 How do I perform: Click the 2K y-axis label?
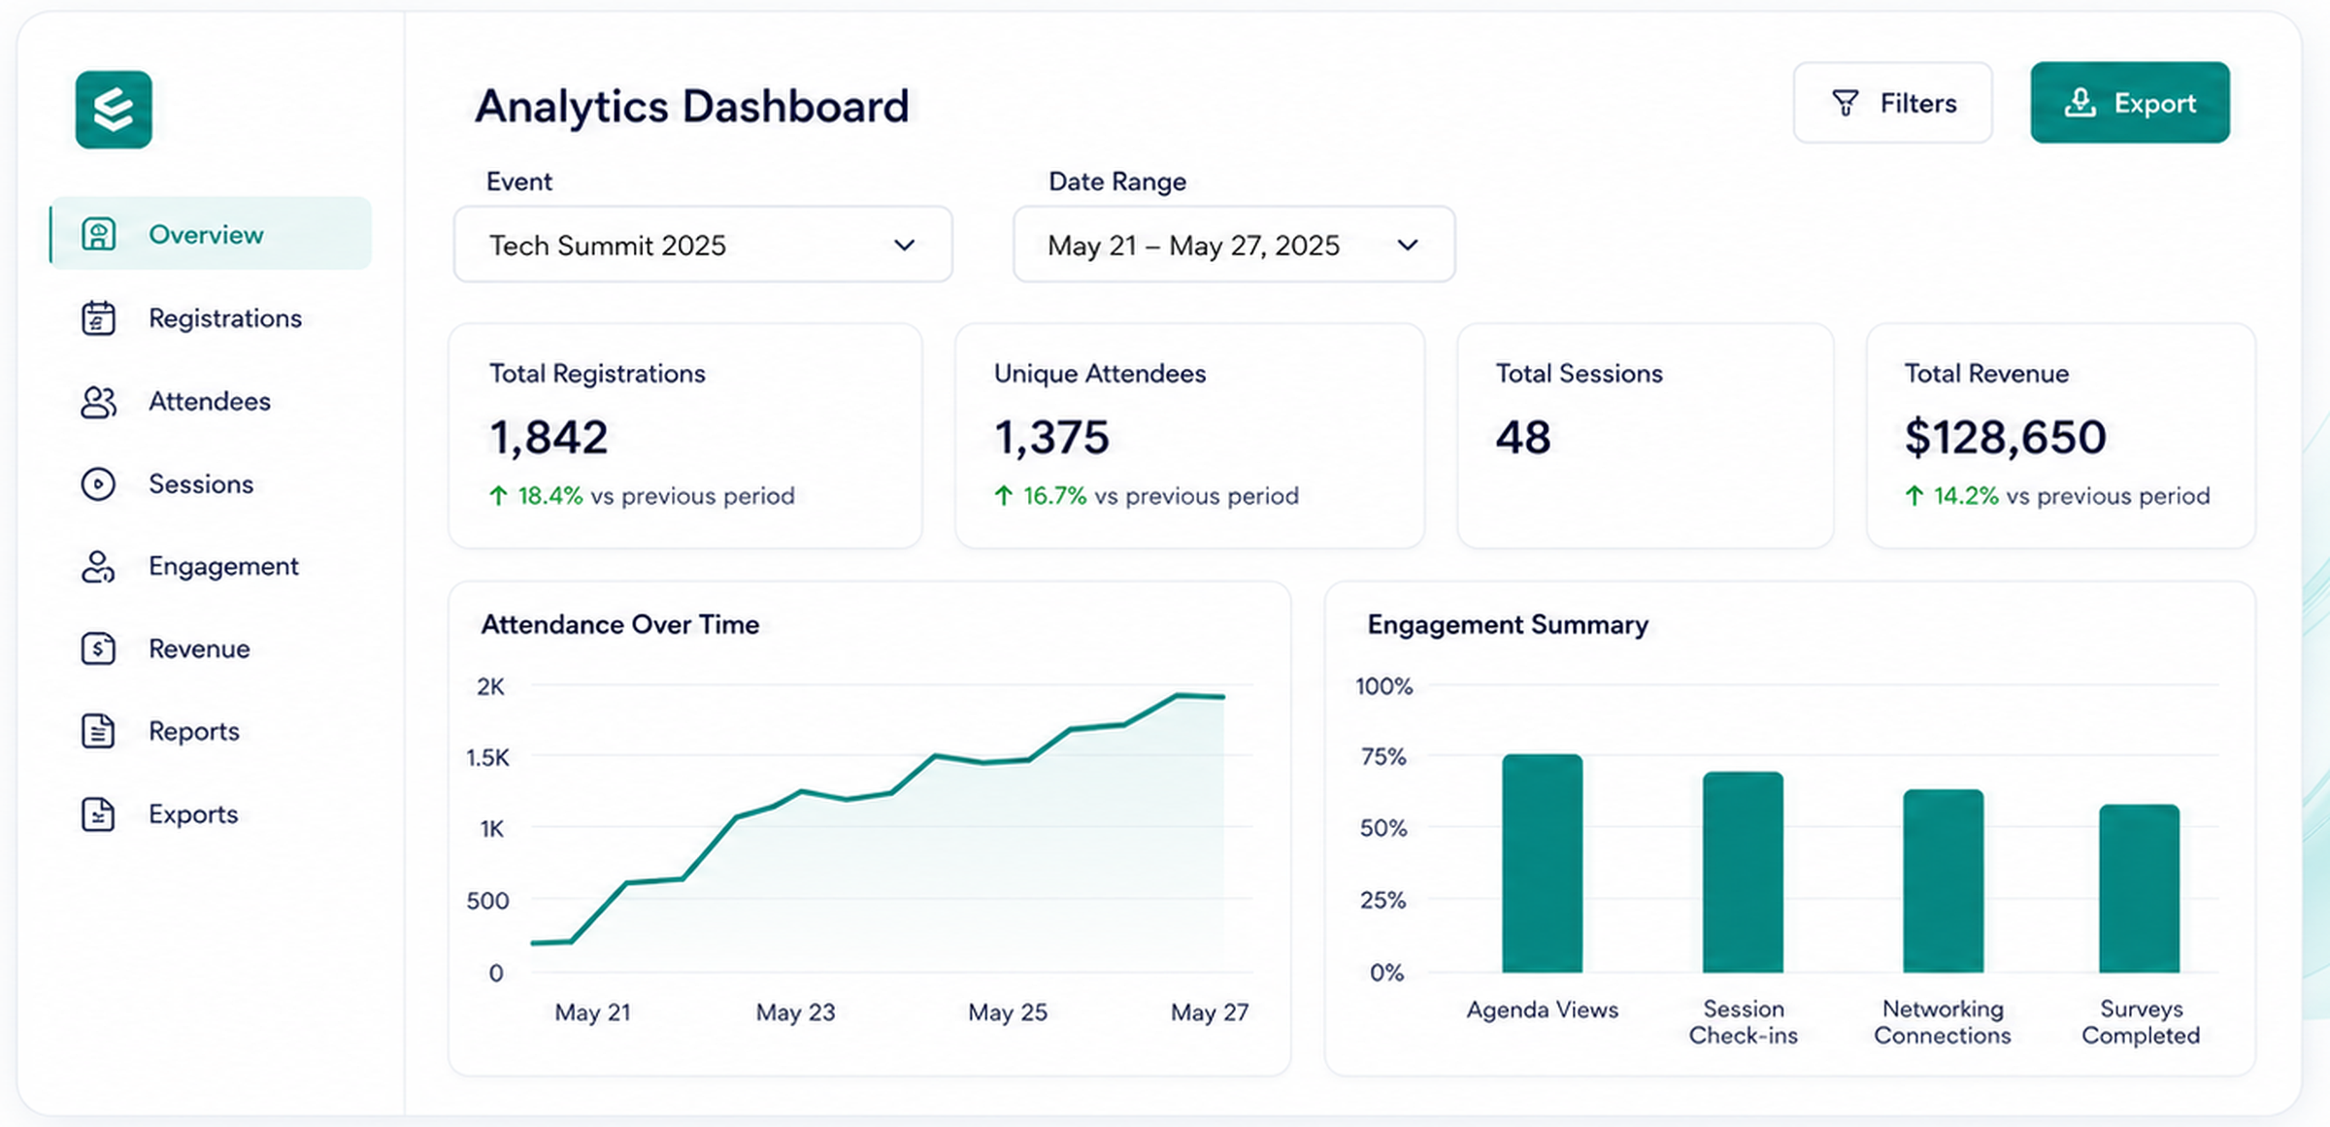click(x=491, y=687)
